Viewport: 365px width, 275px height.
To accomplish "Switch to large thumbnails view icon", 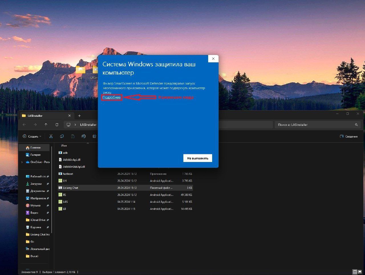I will click(360, 272).
